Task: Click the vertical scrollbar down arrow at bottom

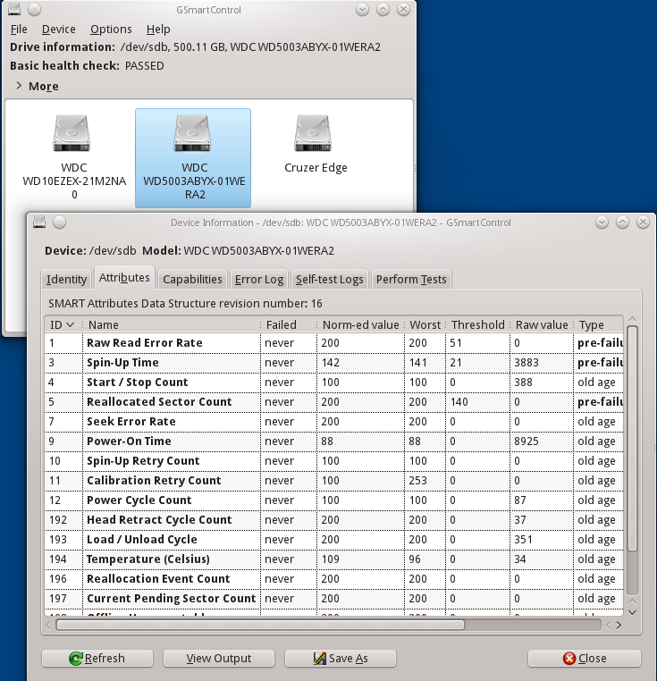Action: coord(633,612)
